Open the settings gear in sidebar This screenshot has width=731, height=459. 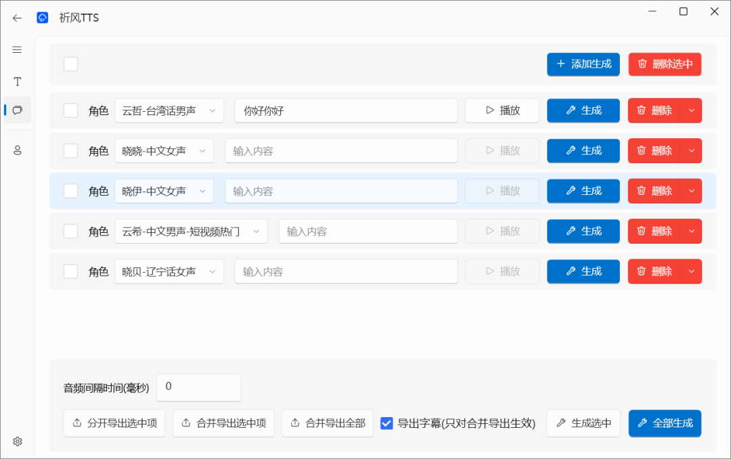17,441
